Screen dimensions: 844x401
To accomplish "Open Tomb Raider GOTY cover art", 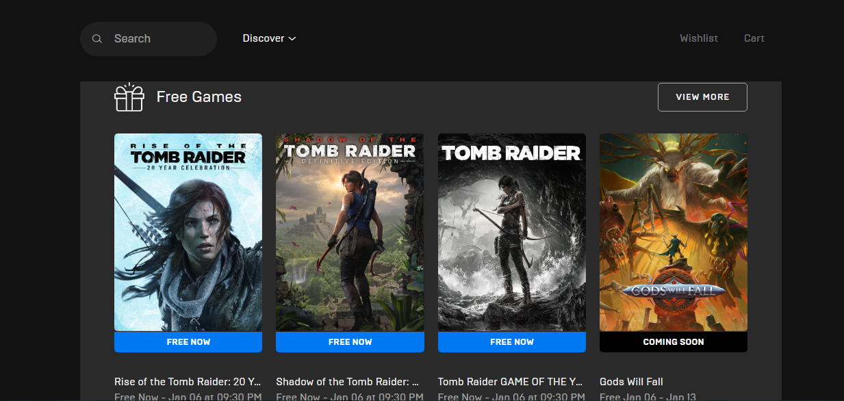I will (512, 233).
